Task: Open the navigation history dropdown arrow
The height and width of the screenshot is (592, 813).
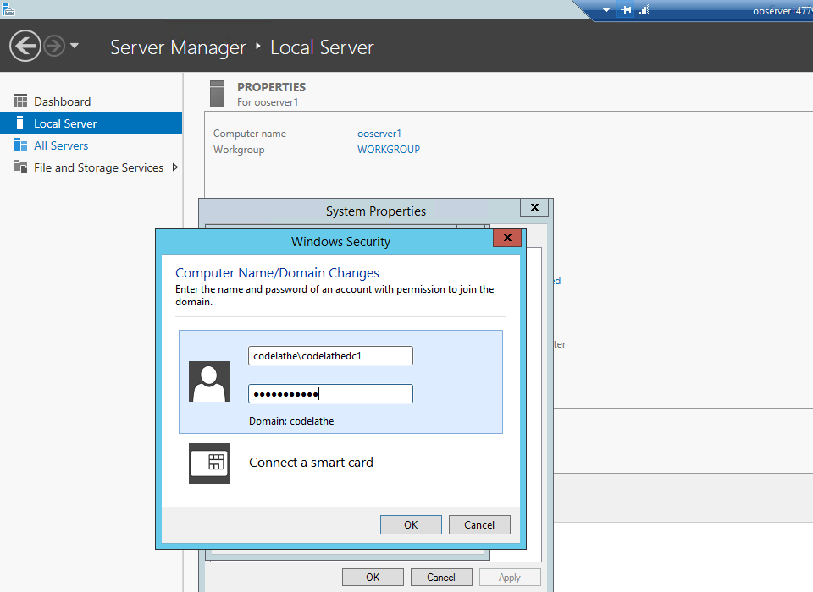Action: (x=75, y=46)
